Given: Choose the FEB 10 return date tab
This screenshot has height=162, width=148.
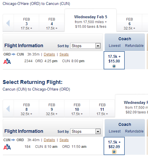Looking at the screenshot, I should coord(77,108).
